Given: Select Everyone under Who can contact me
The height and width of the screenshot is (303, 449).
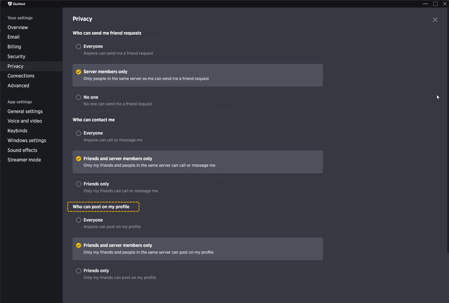Looking at the screenshot, I should (x=197, y=137).
